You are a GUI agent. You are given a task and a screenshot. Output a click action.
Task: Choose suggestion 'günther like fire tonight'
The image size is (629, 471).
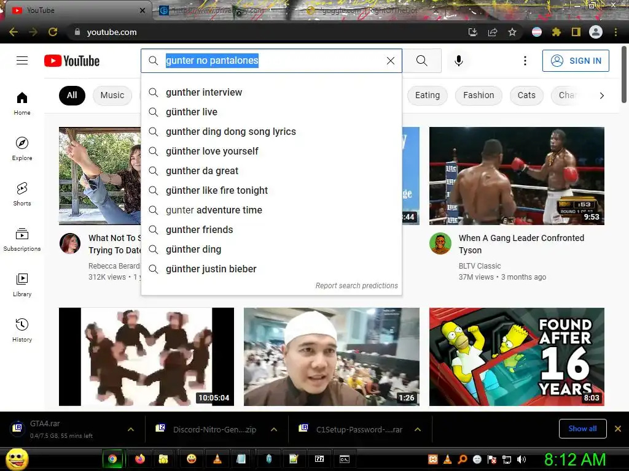click(x=272, y=190)
